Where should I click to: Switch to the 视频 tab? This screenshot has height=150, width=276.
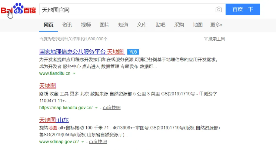86,25
